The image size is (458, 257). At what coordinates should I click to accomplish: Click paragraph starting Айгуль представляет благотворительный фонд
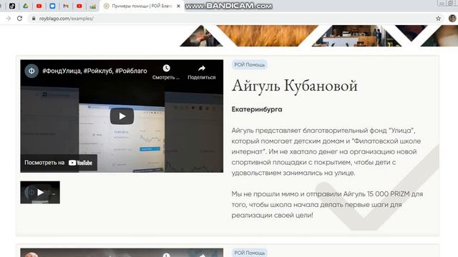326,151
